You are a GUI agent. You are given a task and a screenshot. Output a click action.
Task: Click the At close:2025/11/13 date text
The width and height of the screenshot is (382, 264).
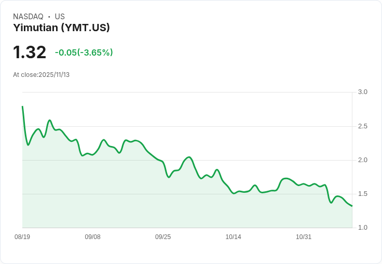41,75
